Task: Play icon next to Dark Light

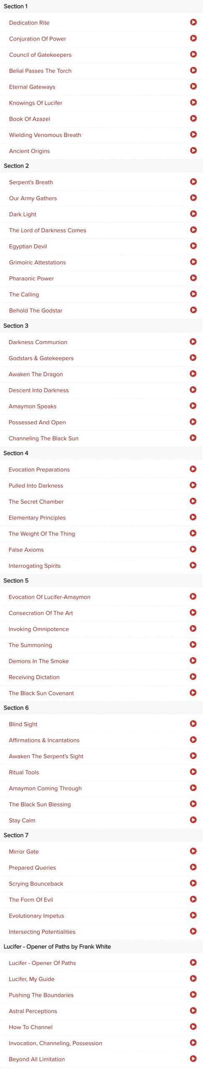Action: click(x=193, y=214)
